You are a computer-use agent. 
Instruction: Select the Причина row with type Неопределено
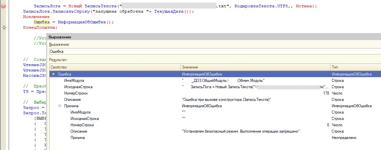point(215,138)
